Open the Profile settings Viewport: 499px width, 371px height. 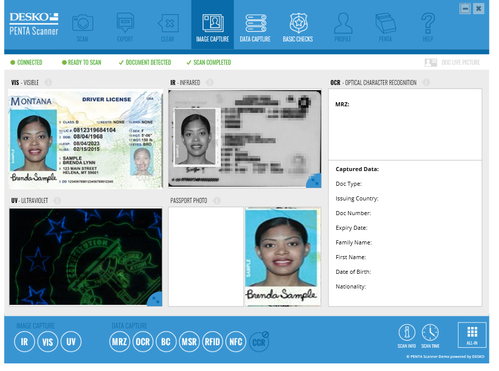tap(343, 24)
